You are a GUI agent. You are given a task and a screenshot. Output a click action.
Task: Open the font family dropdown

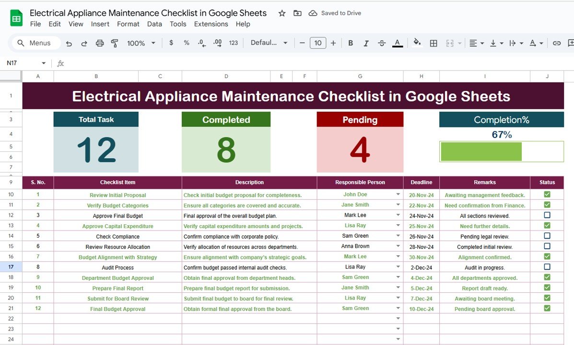[x=269, y=43]
